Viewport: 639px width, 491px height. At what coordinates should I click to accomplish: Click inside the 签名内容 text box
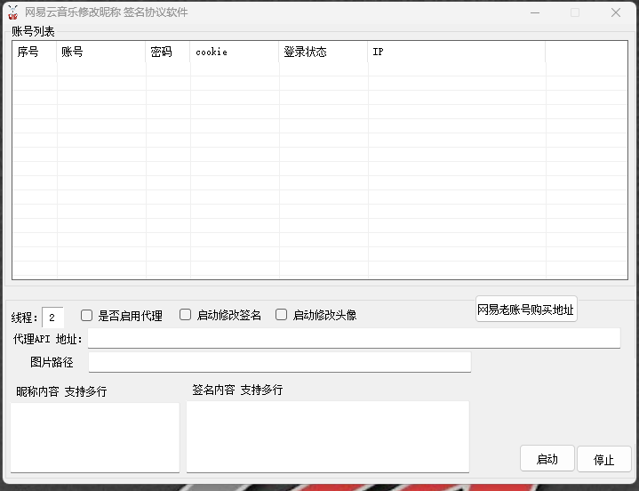tap(327, 436)
